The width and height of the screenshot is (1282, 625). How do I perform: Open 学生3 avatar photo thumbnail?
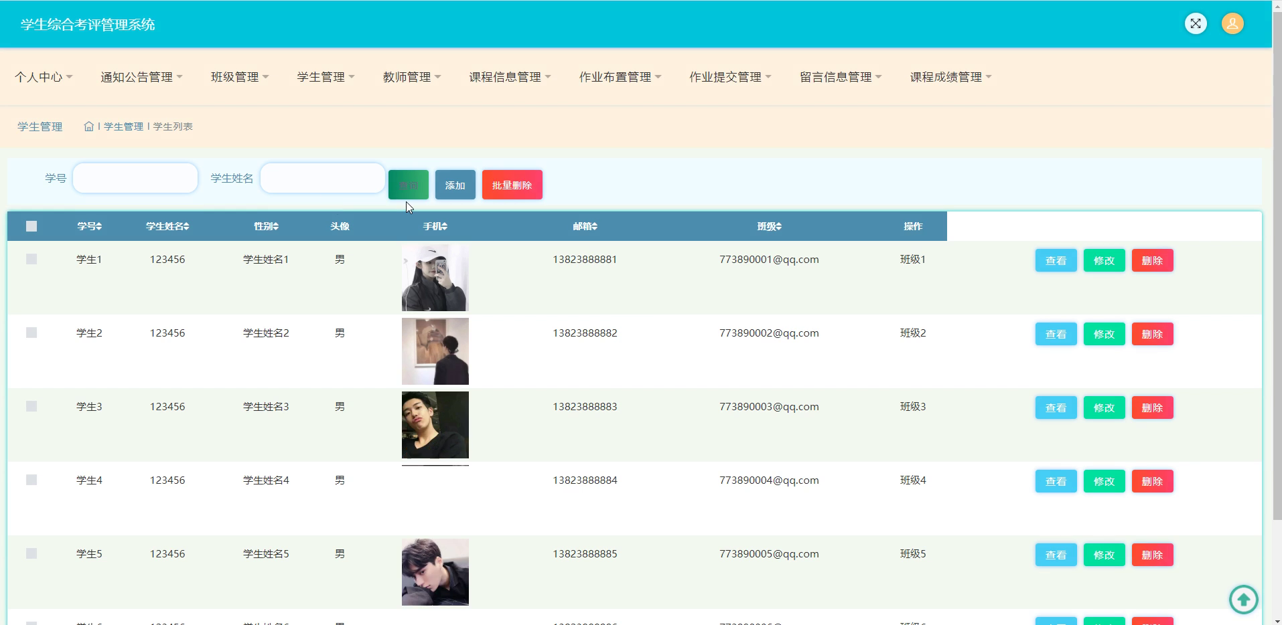435,425
